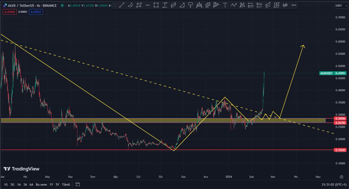Screen dimensions: 349x189
Task: Select the Rectangle drawing tool
Action: 156,5
